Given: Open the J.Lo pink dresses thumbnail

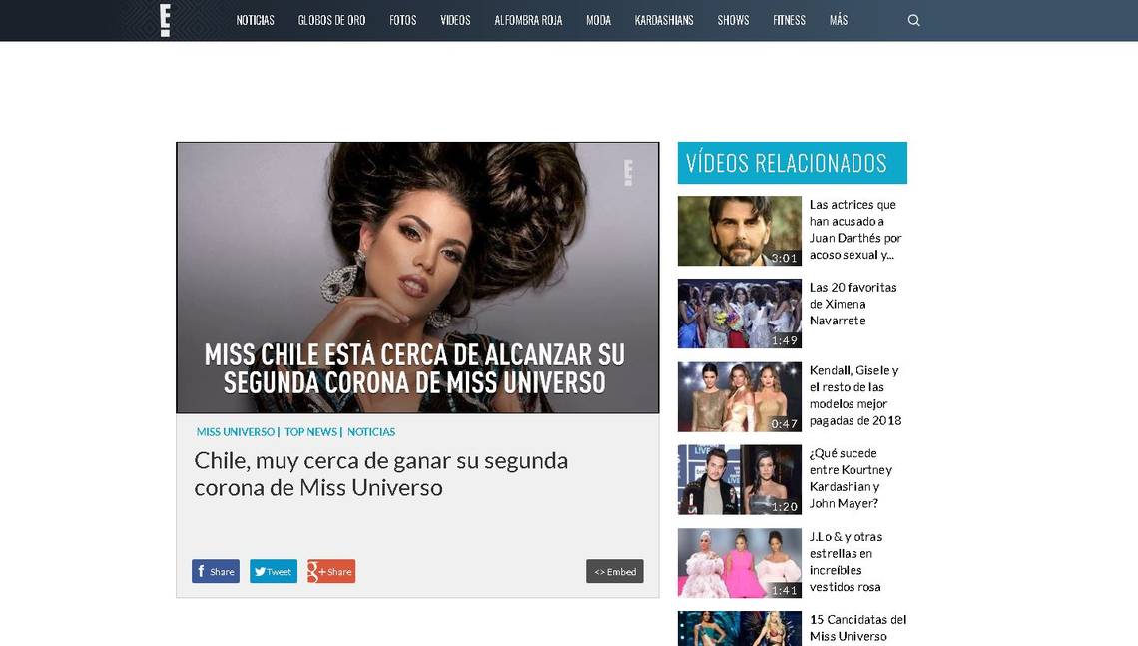Looking at the screenshot, I should tap(740, 563).
